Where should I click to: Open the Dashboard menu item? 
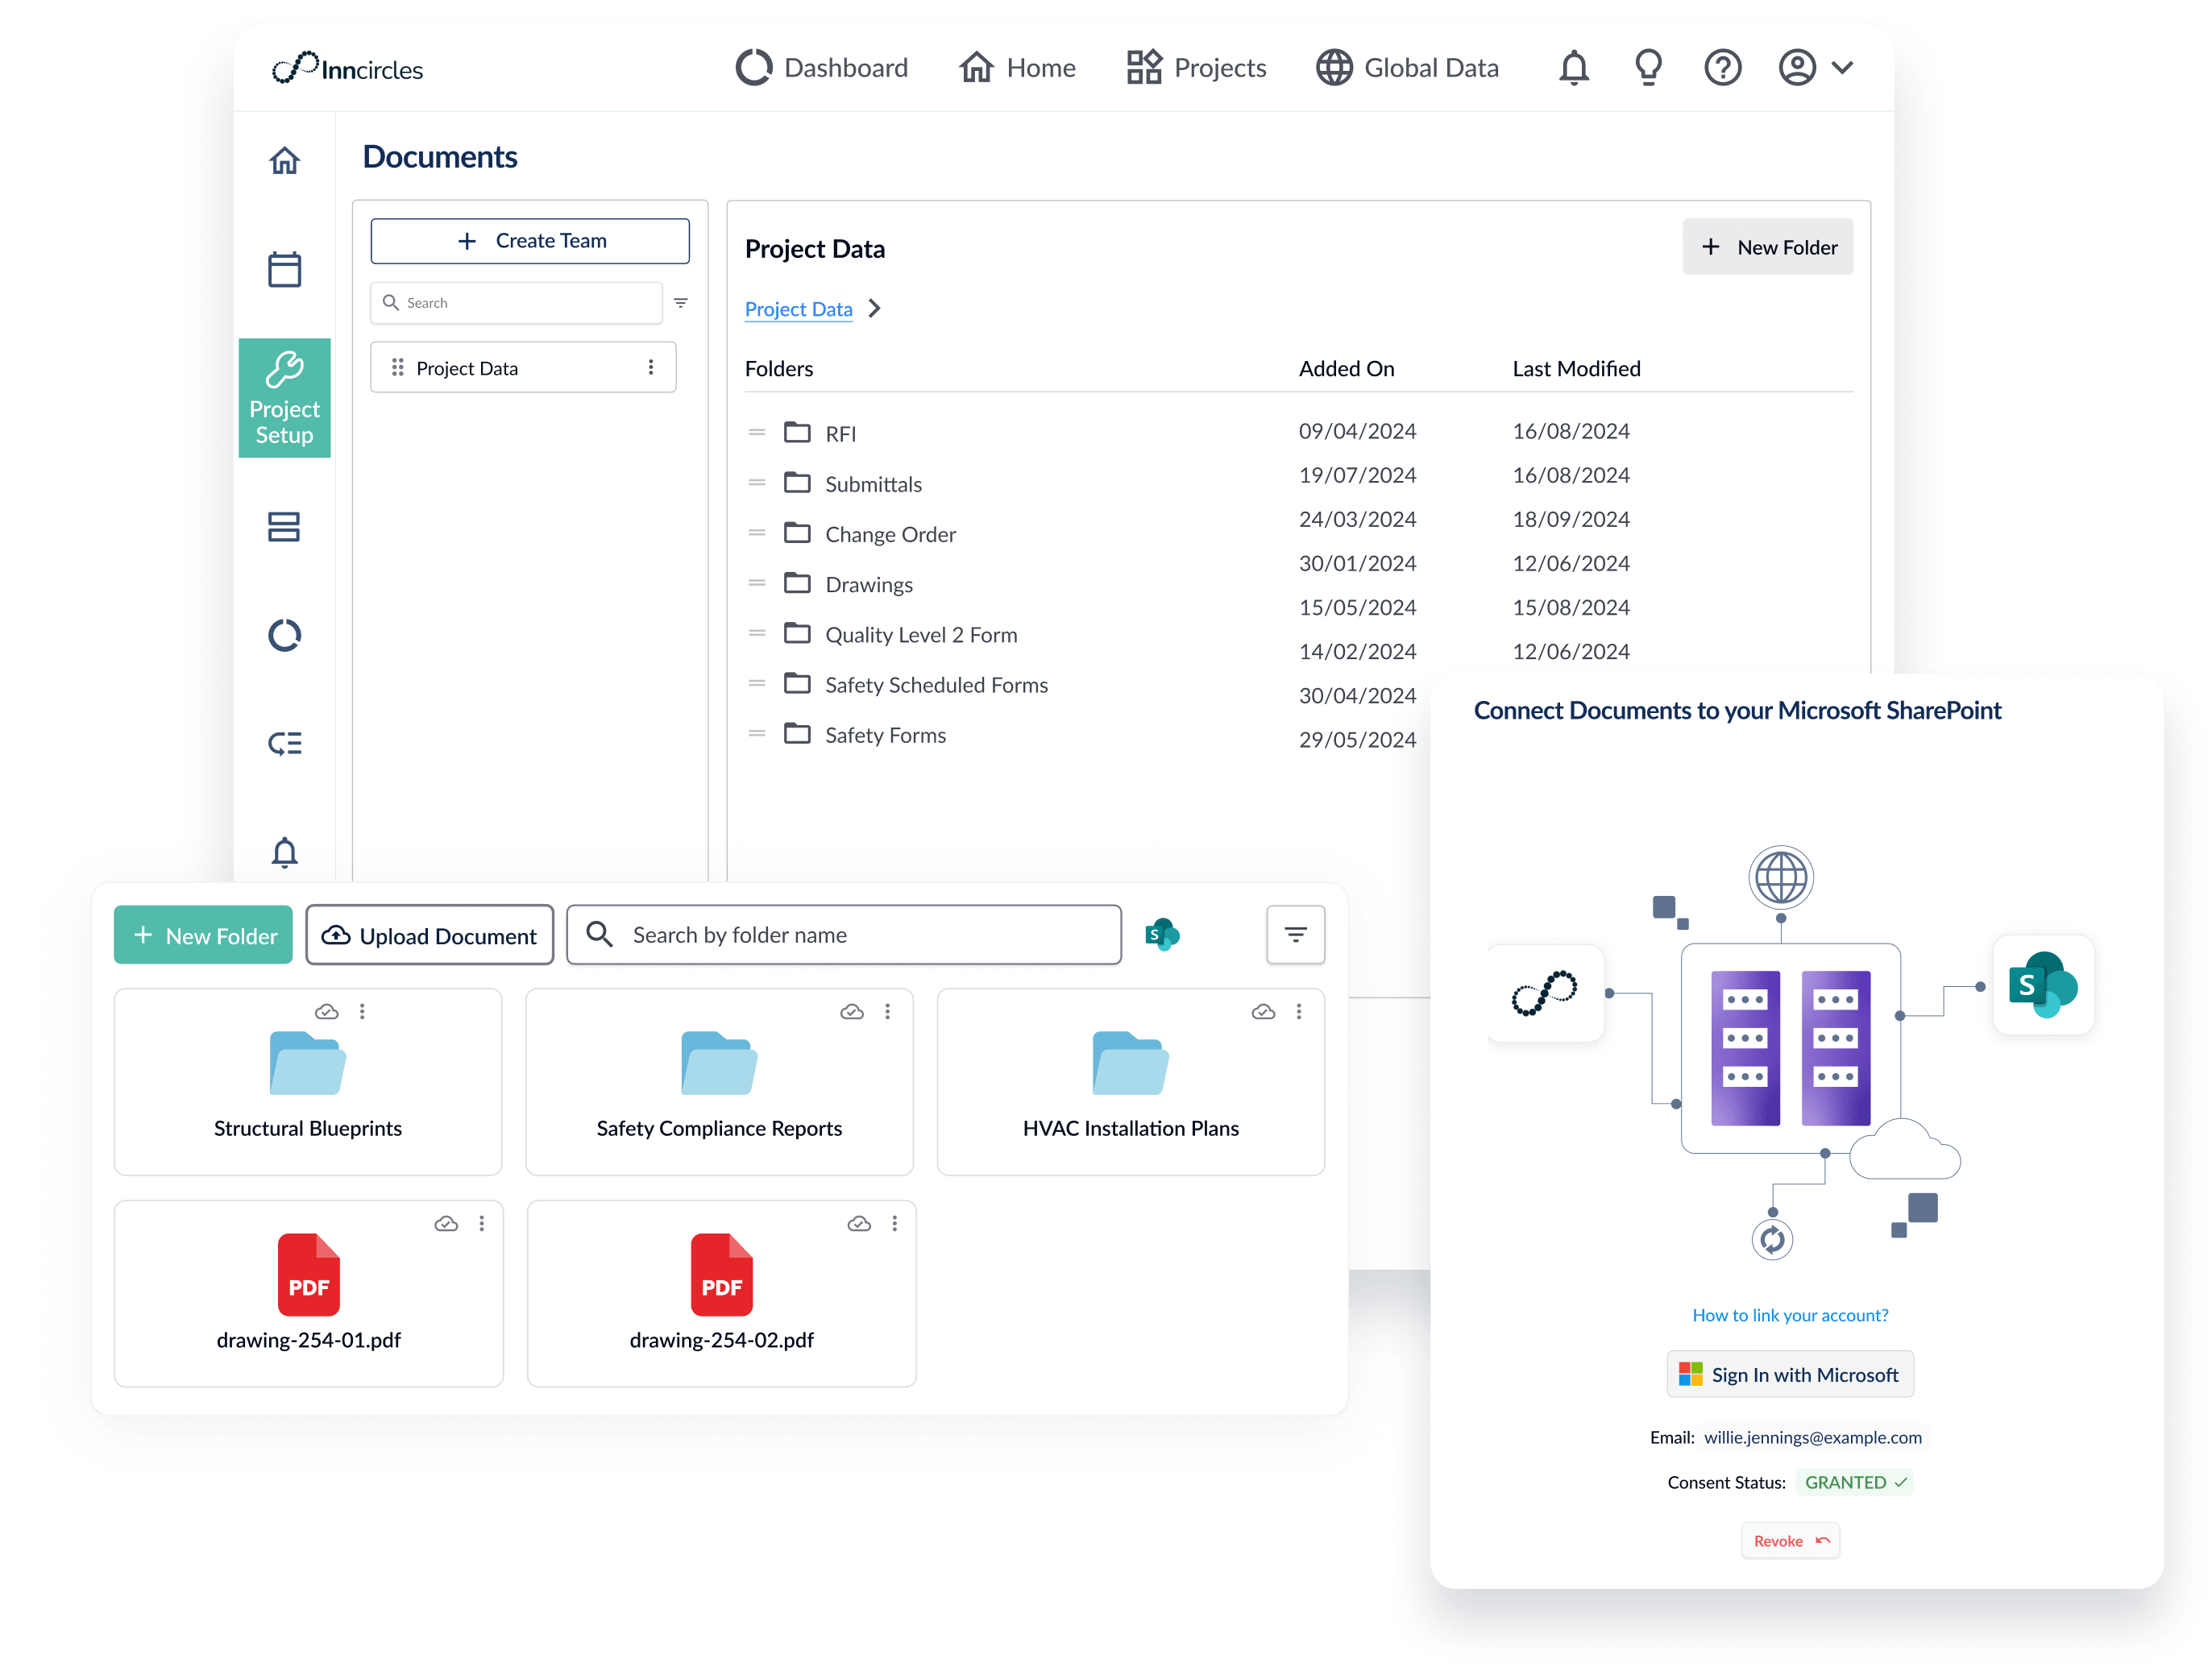[x=821, y=68]
